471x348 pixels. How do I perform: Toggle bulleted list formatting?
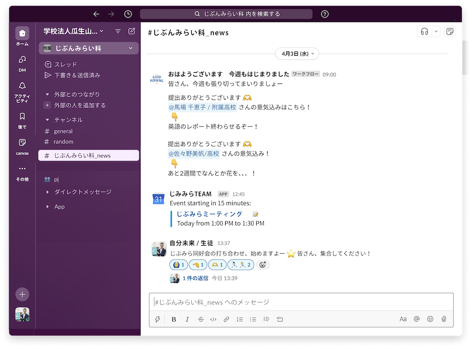[253, 319]
